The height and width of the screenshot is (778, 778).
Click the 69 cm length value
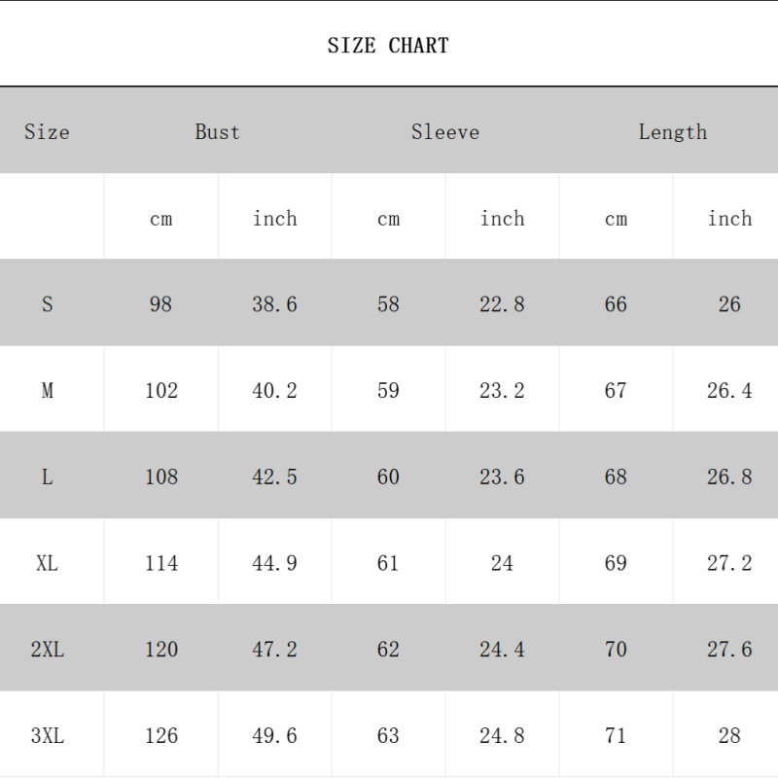pyautogui.click(x=616, y=563)
